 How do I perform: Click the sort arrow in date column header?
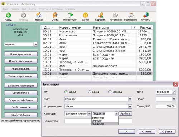pos(52,27)
